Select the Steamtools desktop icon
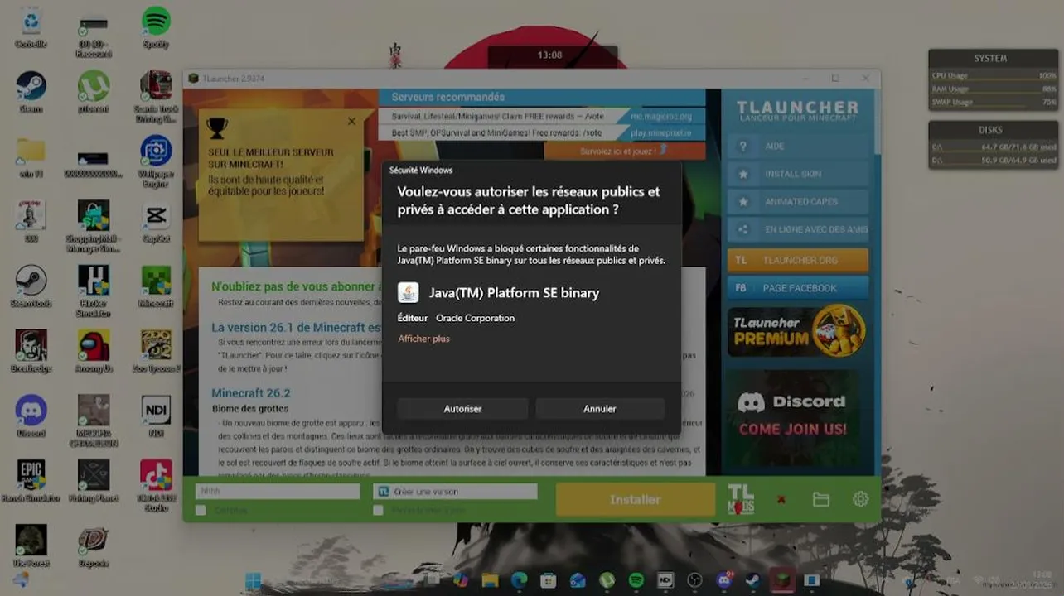1064x596 pixels. coord(31,286)
